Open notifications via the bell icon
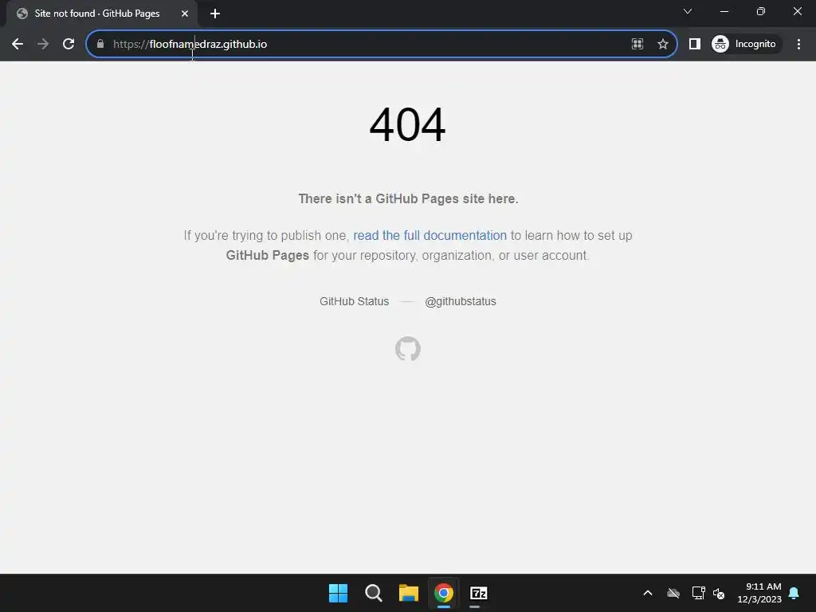The width and height of the screenshot is (816, 612). pos(794,593)
